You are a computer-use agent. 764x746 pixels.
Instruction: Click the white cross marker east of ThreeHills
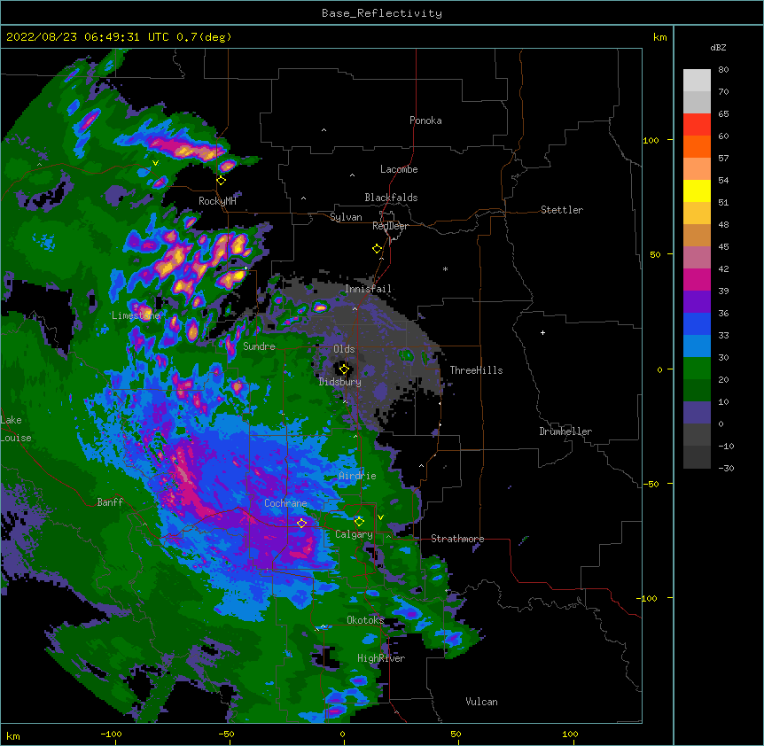click(542, 332)
